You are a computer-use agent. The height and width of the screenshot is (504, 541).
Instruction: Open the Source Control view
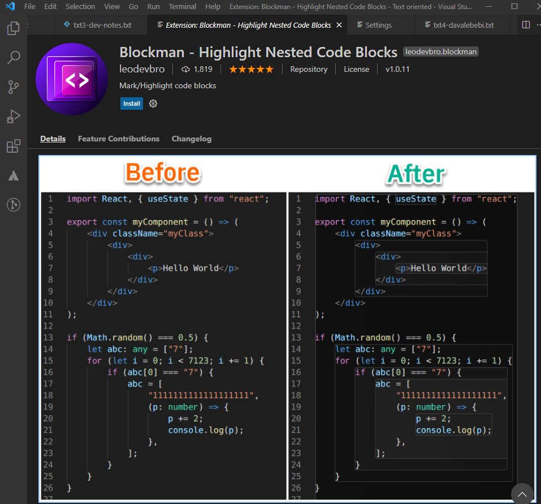[x=13, y=87]
